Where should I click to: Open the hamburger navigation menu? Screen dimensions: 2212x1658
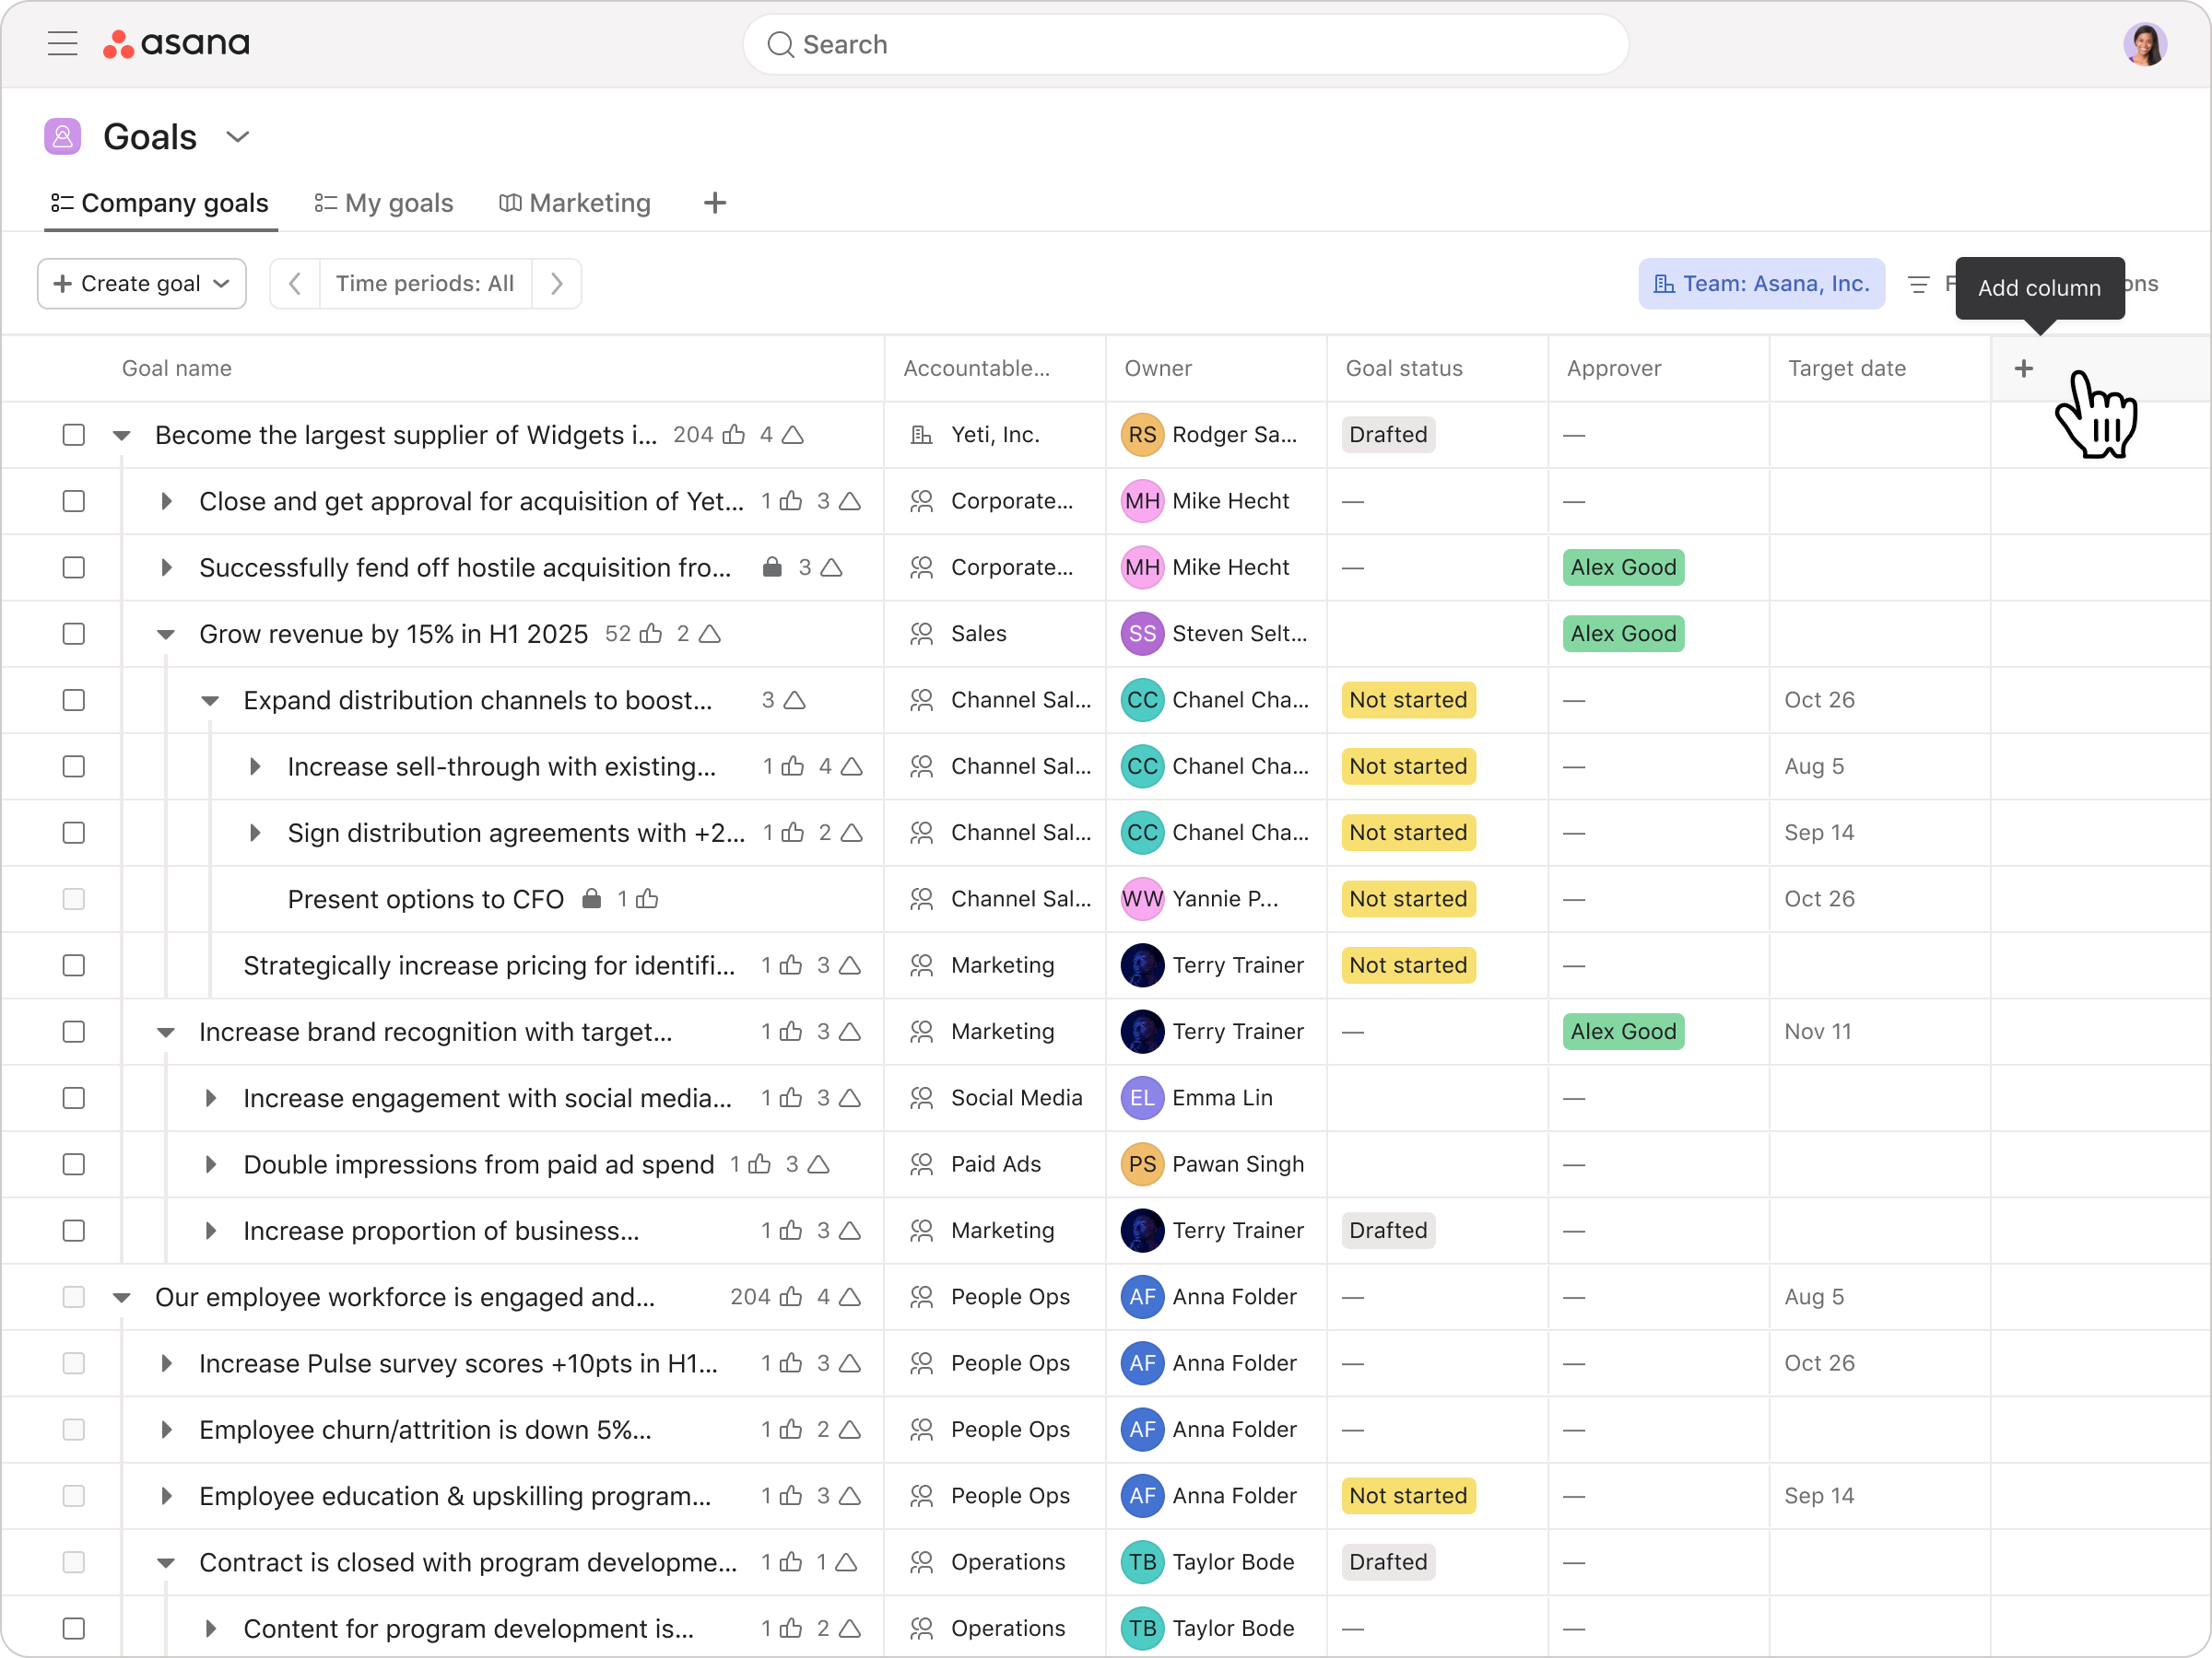pos(62,44)
